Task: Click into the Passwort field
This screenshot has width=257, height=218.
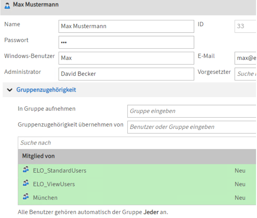Action: tap(126, 42)
